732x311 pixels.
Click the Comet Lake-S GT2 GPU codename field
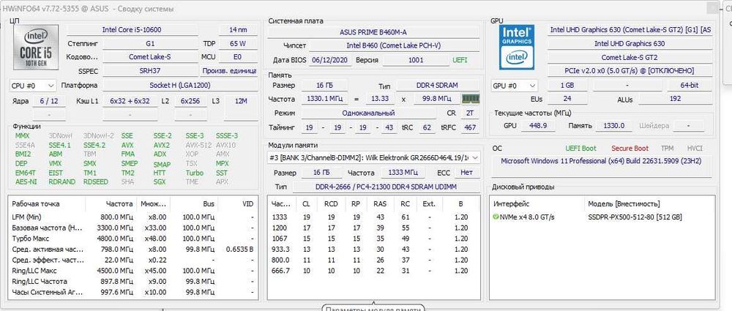[x=630, y=57]
